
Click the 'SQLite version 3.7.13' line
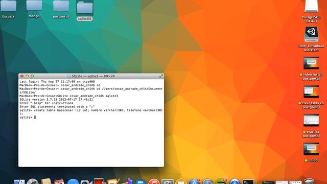[x=56, y=100]
